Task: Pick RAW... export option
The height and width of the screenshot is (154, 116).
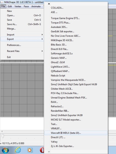Action: point(76,102)
